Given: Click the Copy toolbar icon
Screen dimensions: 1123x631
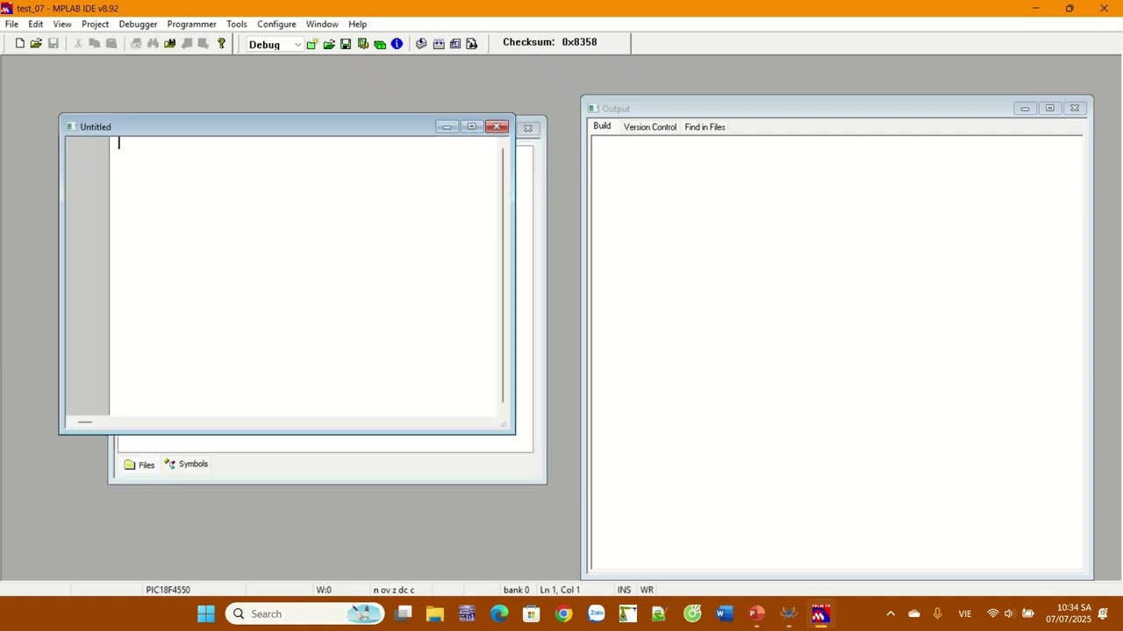Looking at the screenshot, I should (x=95, y=43).
